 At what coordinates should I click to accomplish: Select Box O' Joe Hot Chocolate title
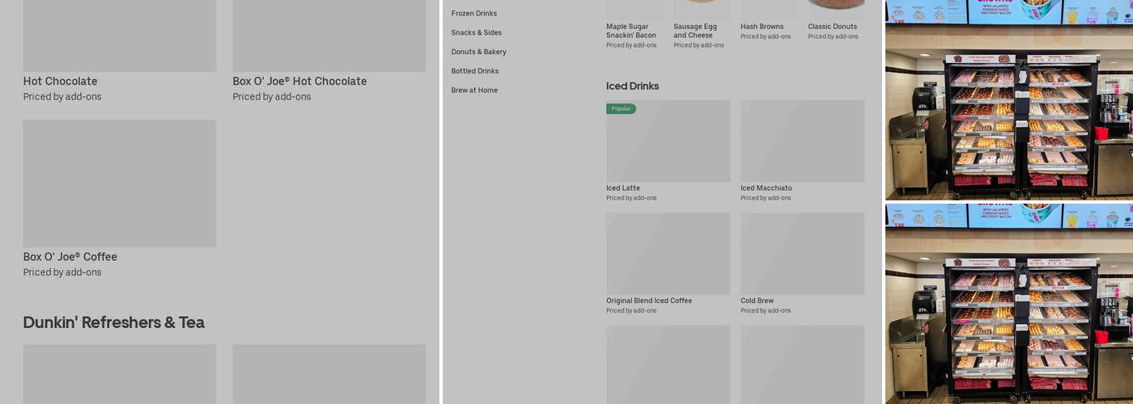point(299,82)
